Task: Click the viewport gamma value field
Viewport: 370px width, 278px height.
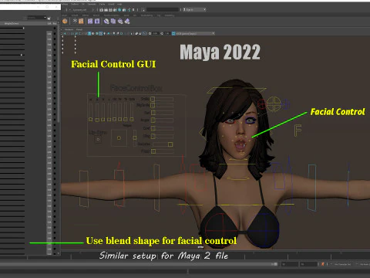Action: 167,33
